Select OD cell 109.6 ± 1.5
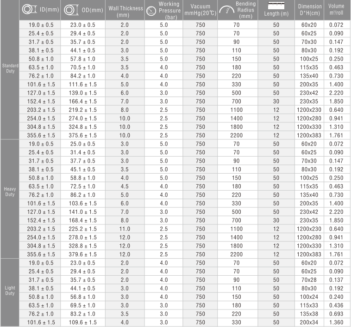Image resolution: width=351 pixels, height=327 pixels. tap(82, 322)
